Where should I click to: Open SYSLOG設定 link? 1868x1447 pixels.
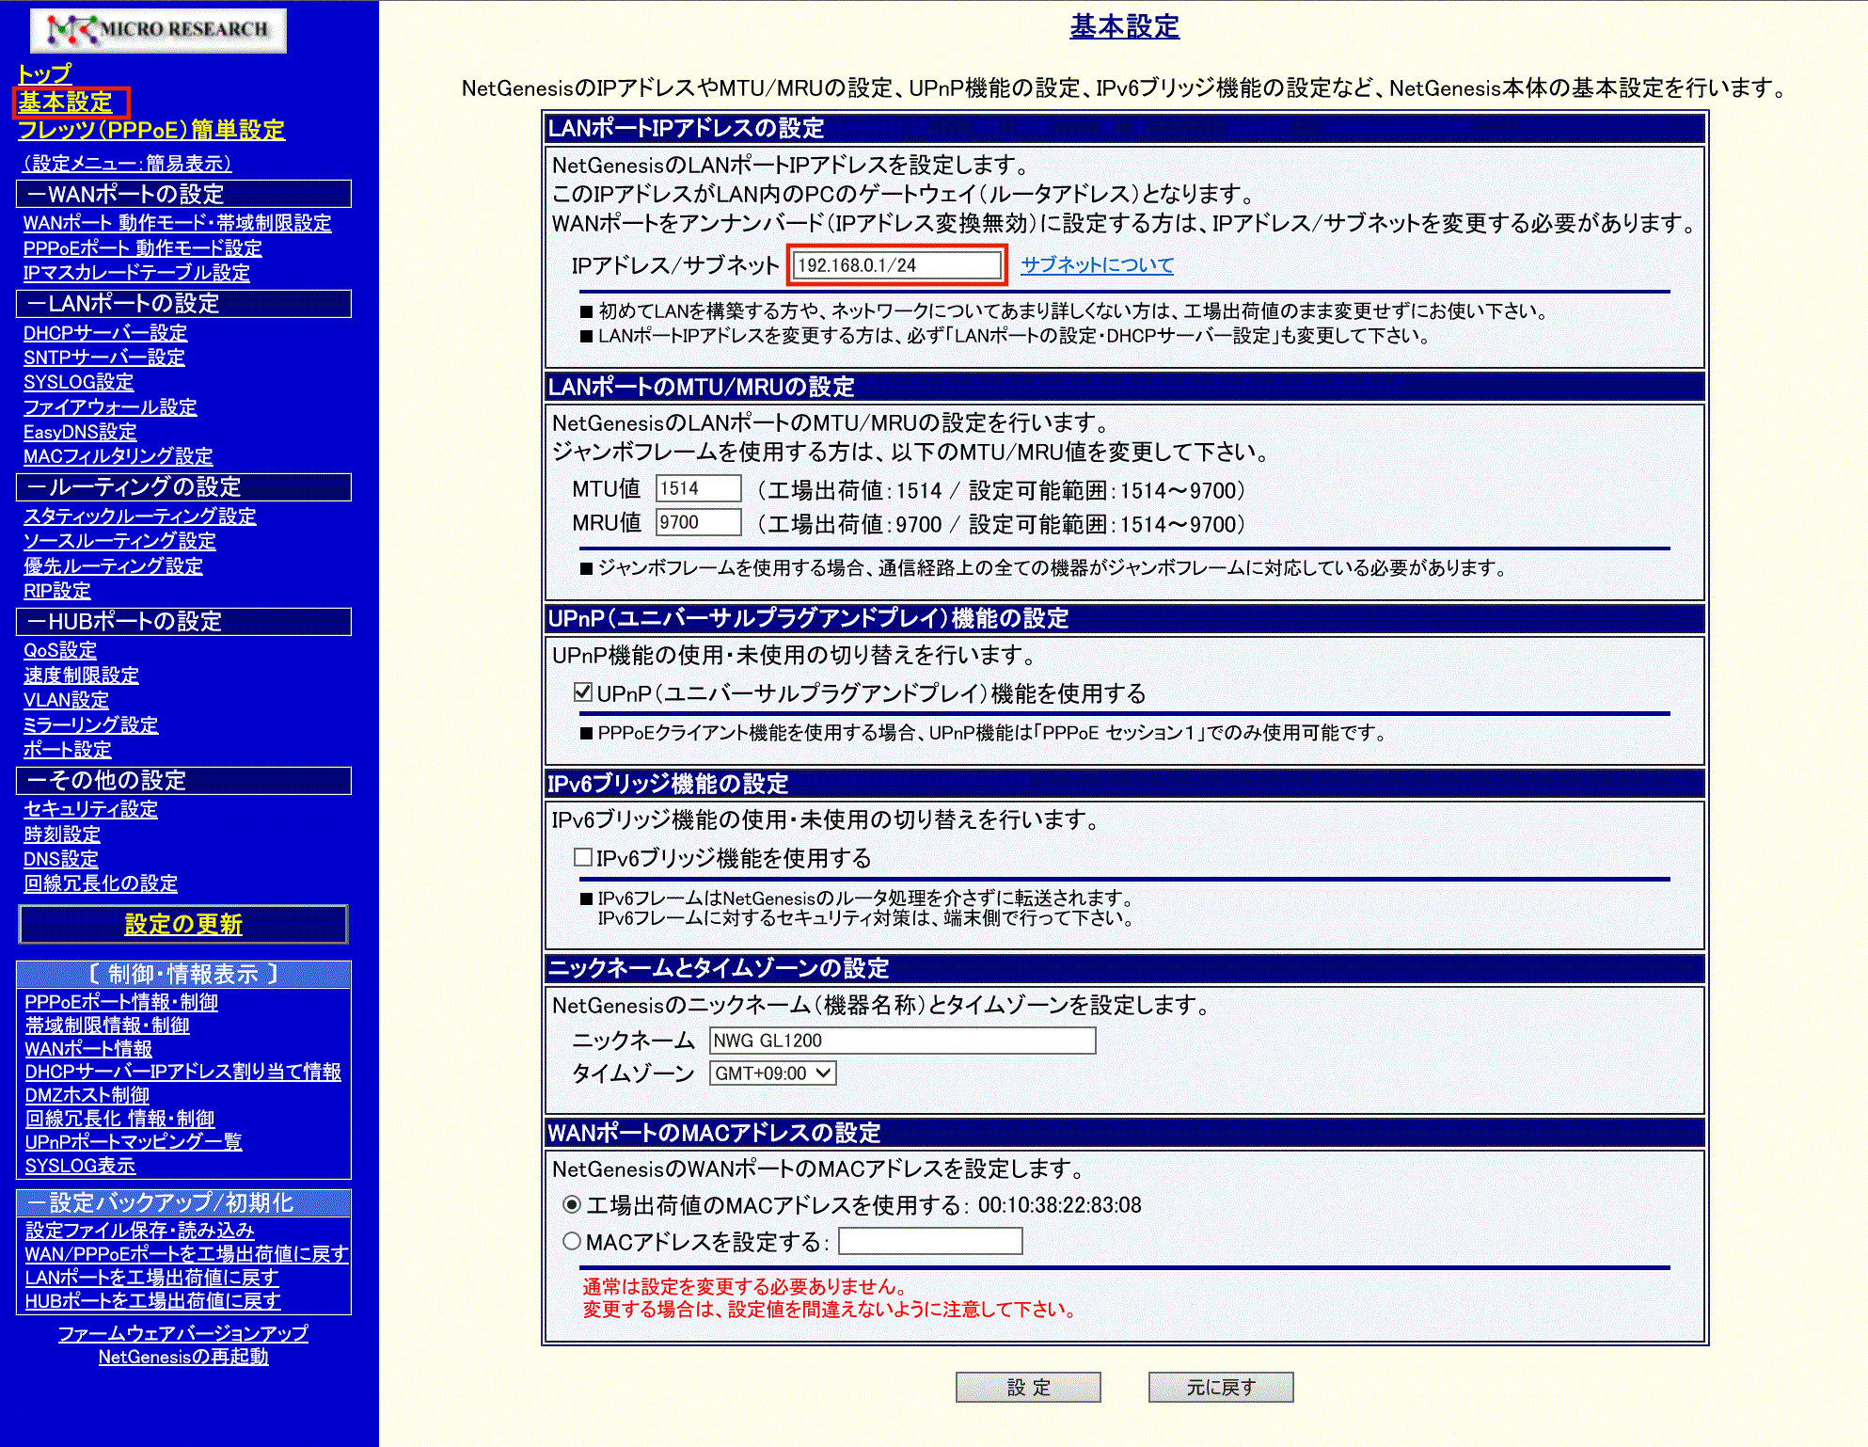(x=78, y=382)
